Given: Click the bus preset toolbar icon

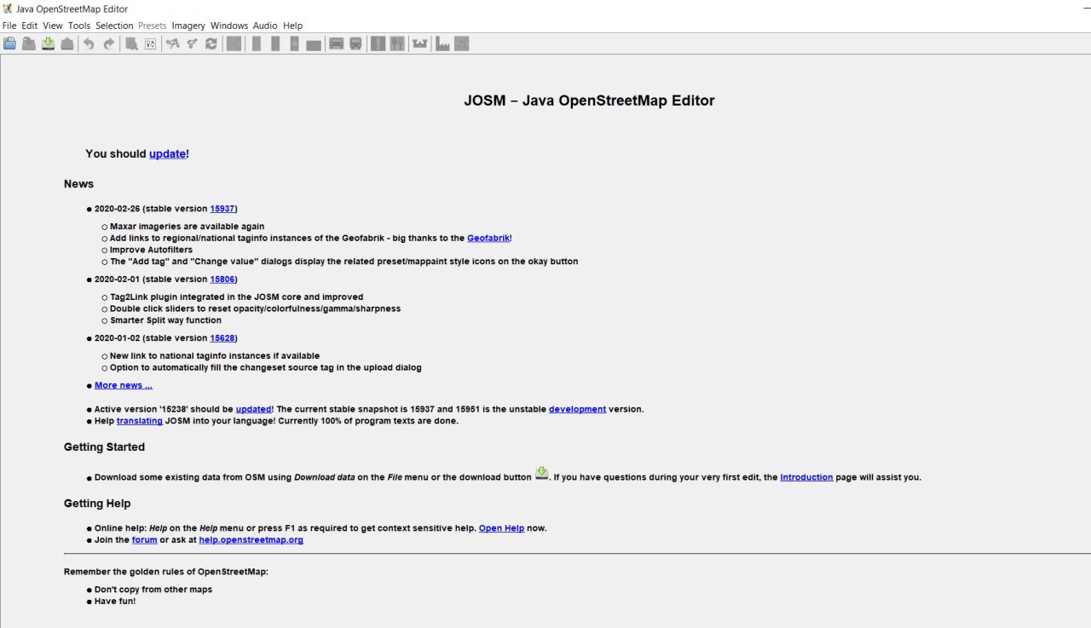Looking at the screenshot, I should pos(355,43).
